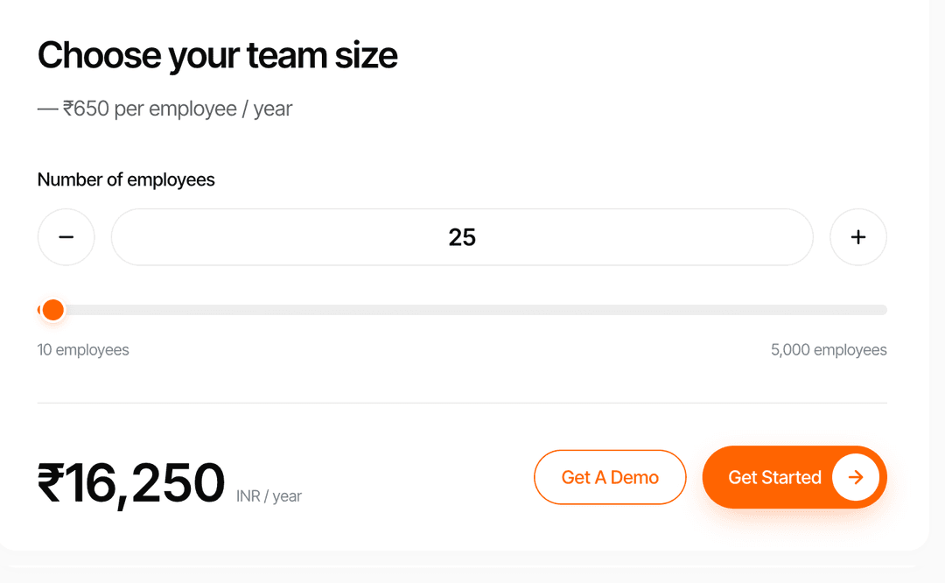Click the Number of employees label
This screenshot has width=945, height=583.
(x=126, y=179)
